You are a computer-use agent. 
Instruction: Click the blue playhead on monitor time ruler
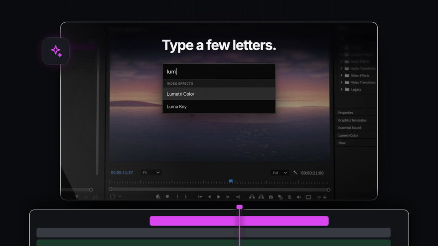(231, 181)
